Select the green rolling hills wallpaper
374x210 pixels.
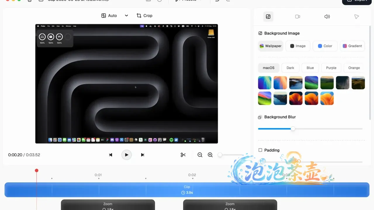(x=327, y=83)
